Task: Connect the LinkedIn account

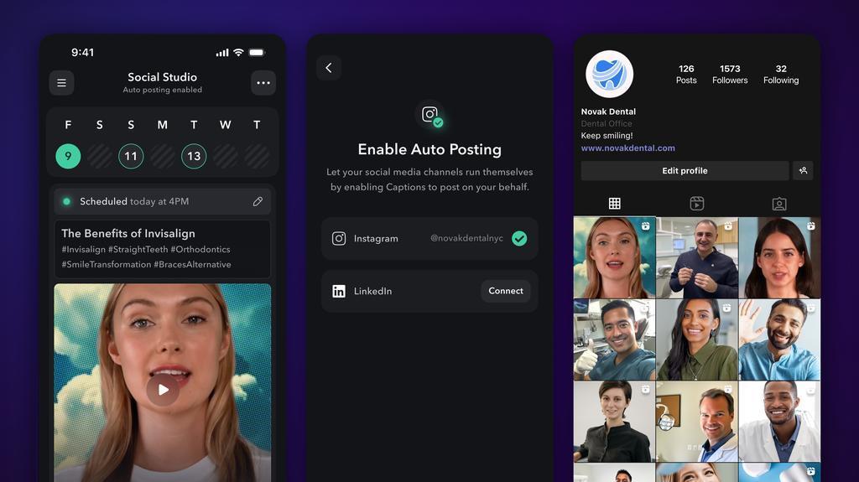Action: point(506,291)
